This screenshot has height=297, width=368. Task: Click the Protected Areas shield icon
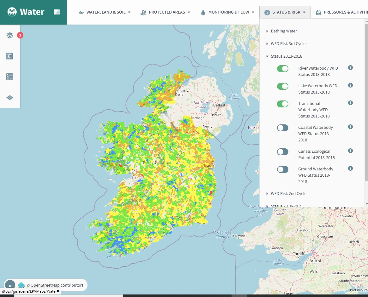143,12
